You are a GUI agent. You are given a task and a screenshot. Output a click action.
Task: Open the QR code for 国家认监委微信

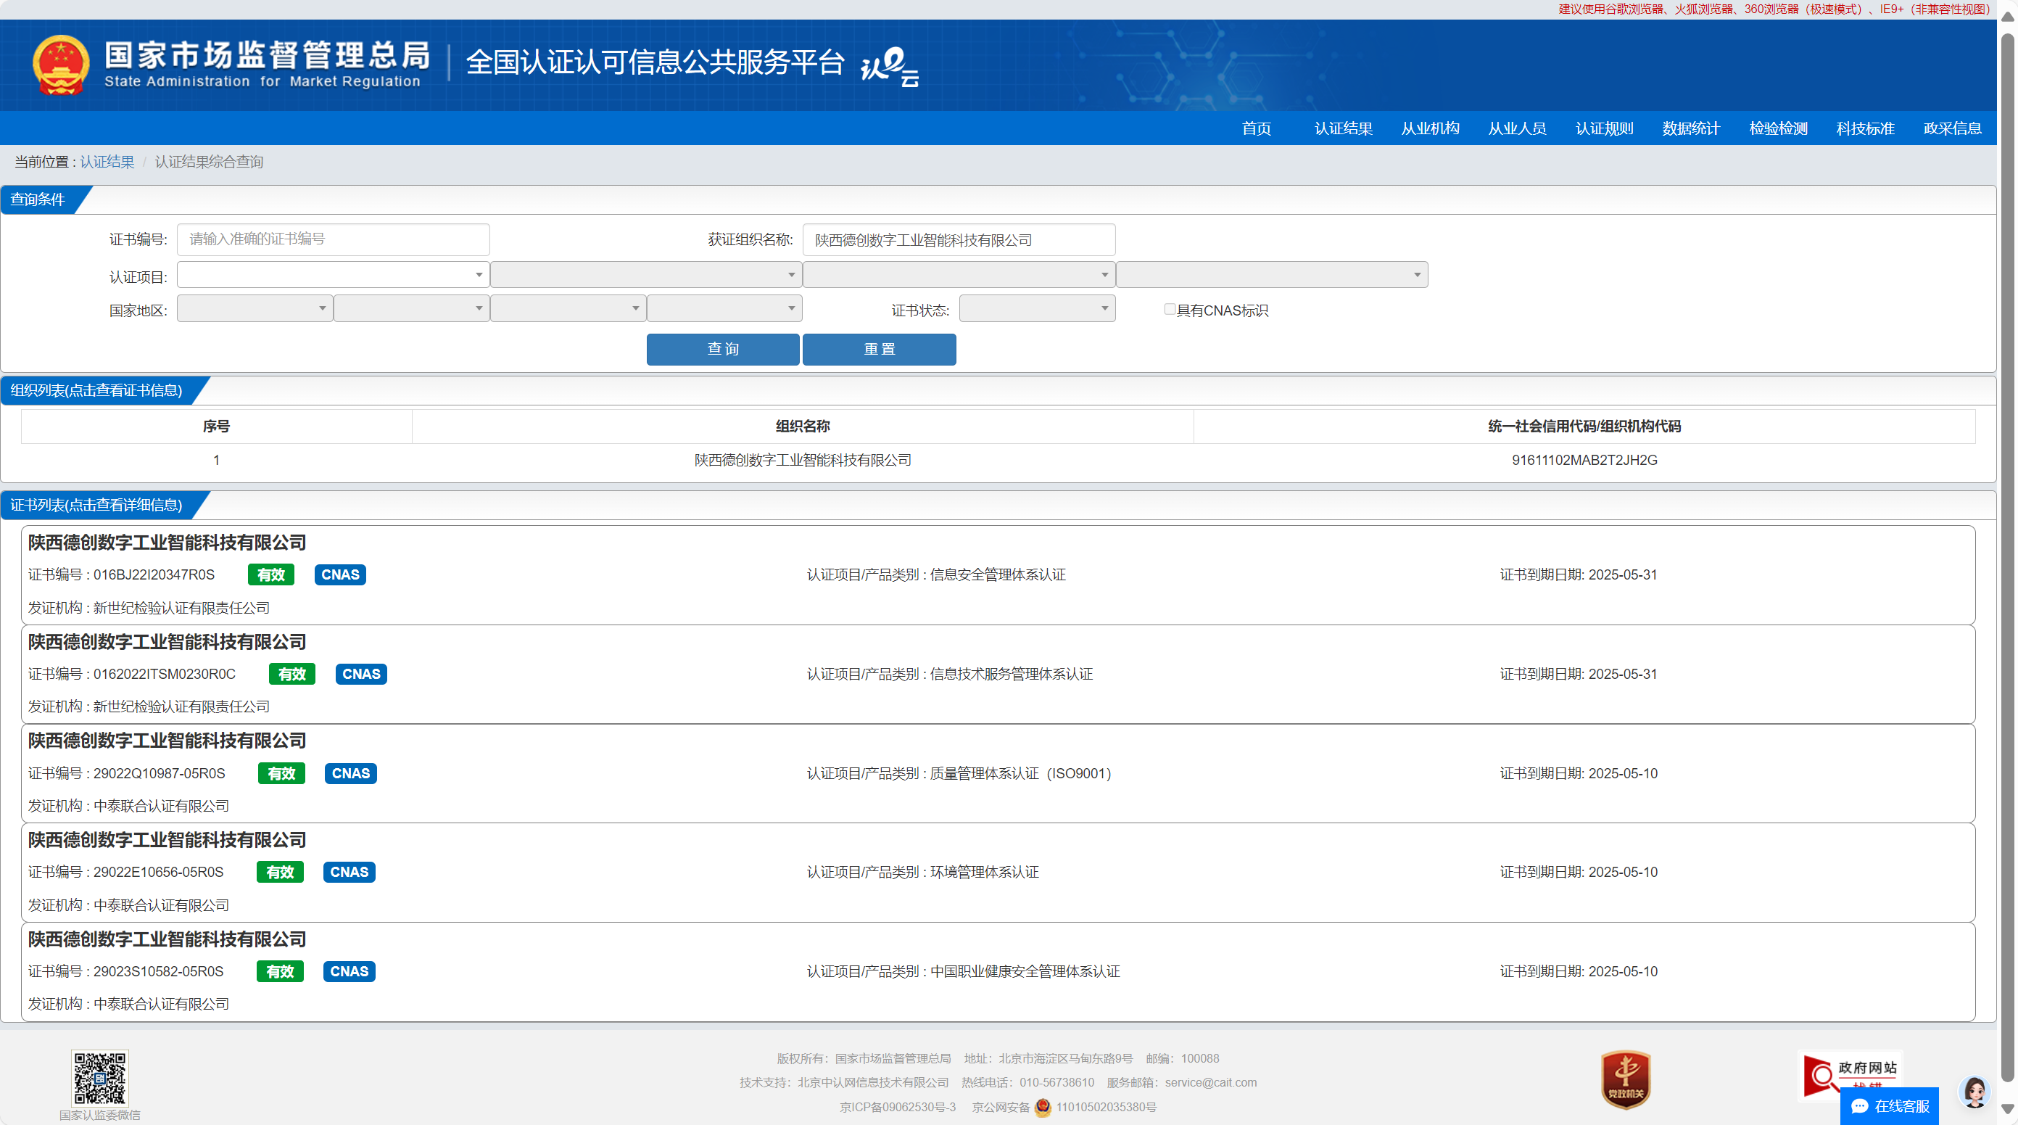[99, 1078]
